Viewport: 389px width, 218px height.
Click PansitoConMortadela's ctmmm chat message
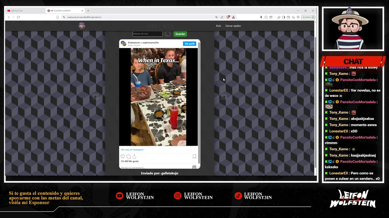351,140
